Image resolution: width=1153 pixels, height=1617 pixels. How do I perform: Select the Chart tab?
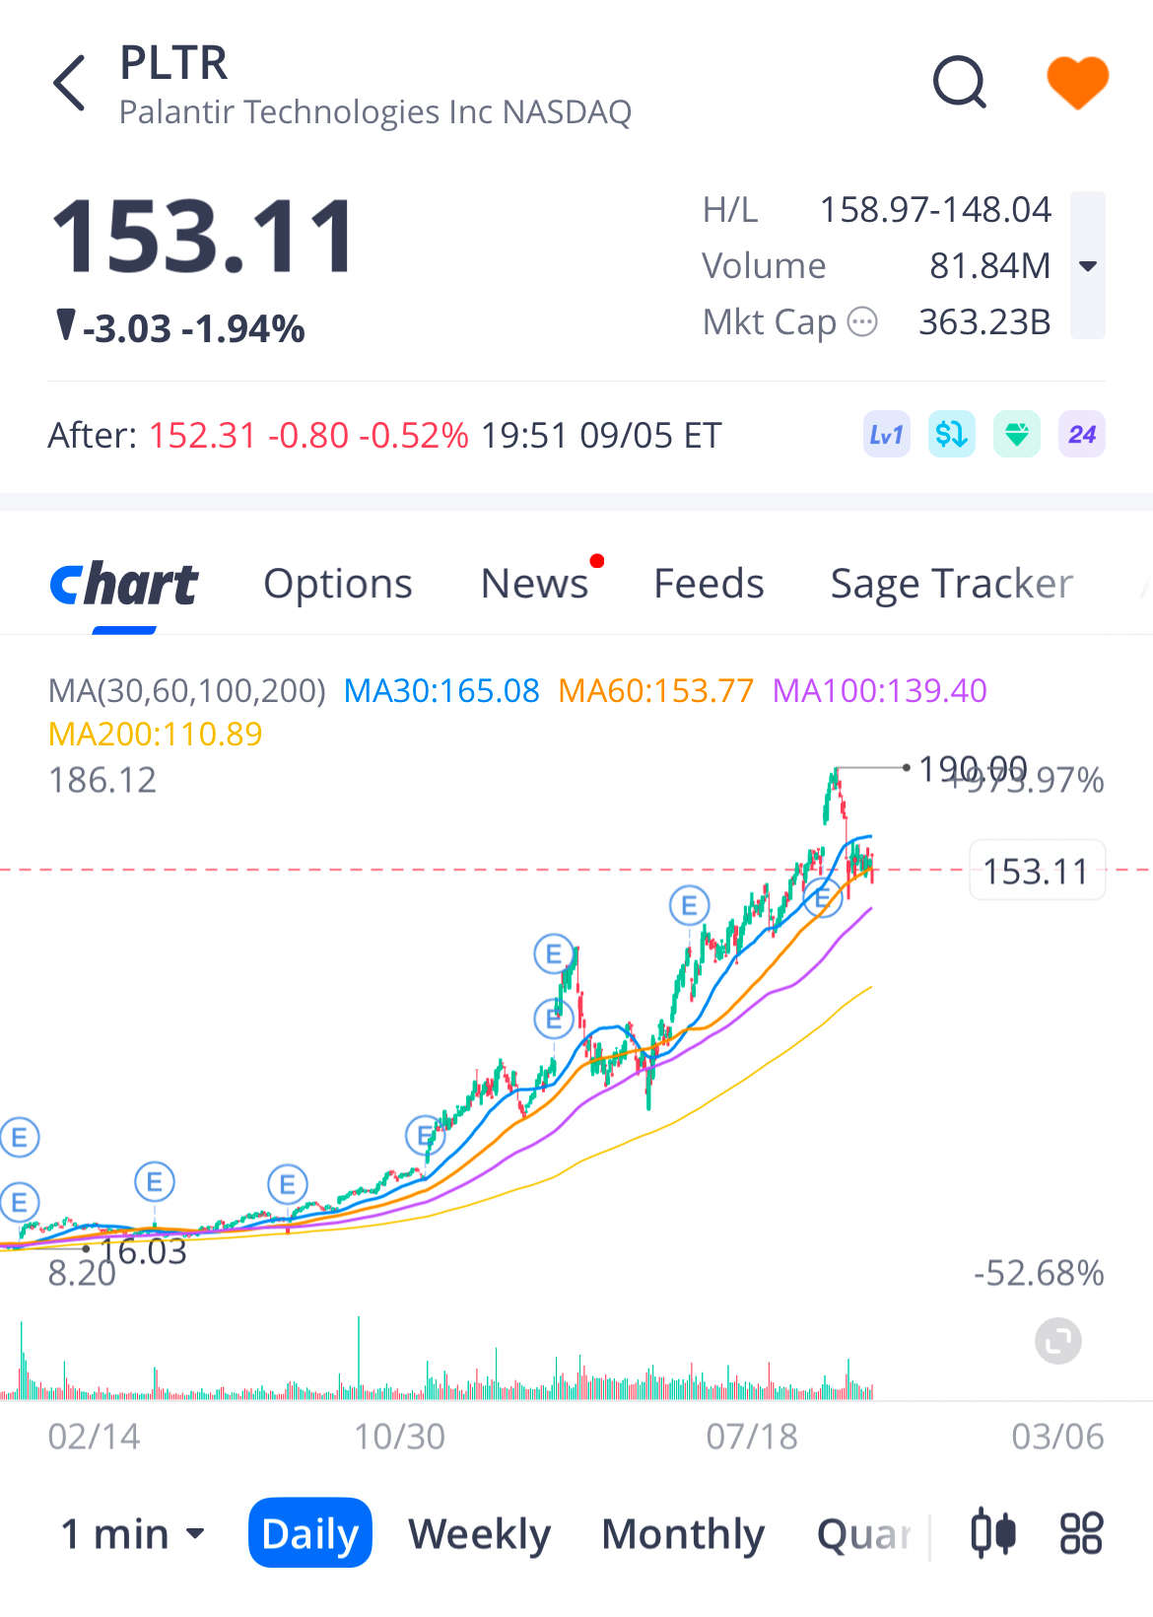click(124, 584)
